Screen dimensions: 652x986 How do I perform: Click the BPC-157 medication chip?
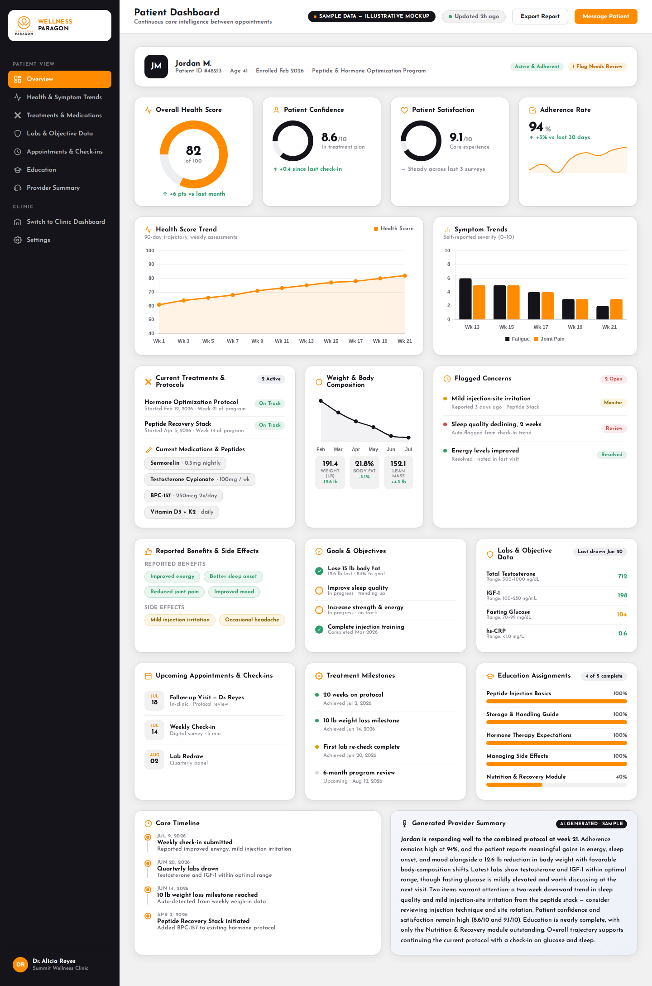tap(183, 495)
